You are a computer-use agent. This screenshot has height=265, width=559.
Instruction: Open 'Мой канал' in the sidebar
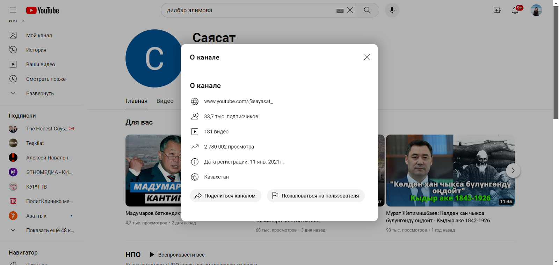point(39,35)
